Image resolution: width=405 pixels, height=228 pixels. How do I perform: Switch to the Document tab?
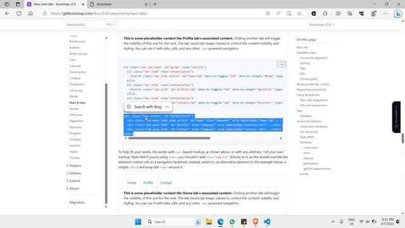click(118, 4)
